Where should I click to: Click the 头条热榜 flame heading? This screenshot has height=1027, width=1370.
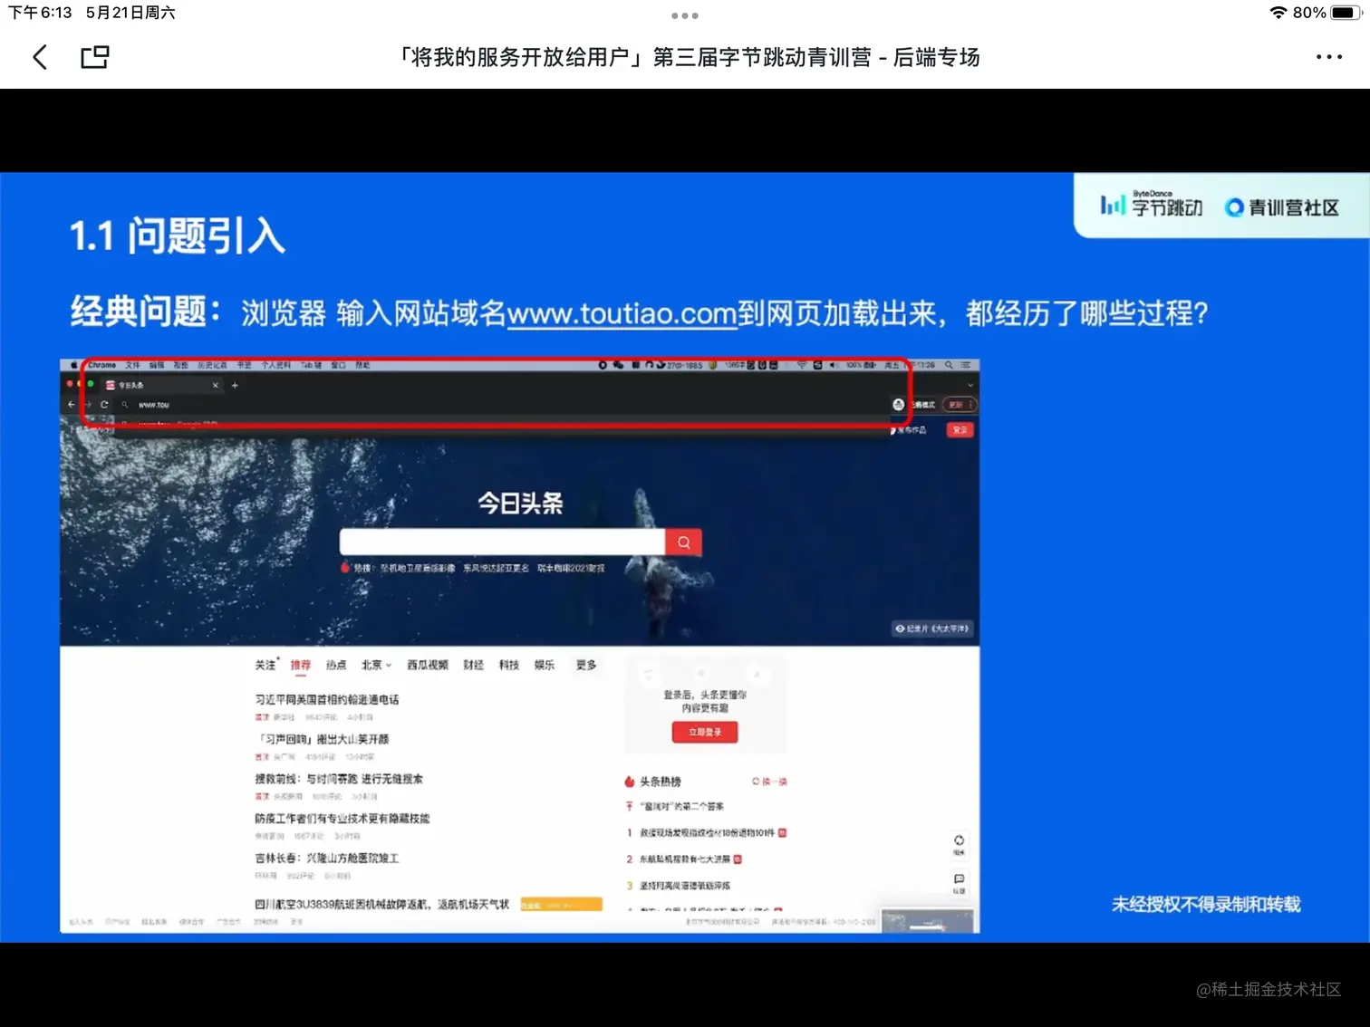(653, 782)
